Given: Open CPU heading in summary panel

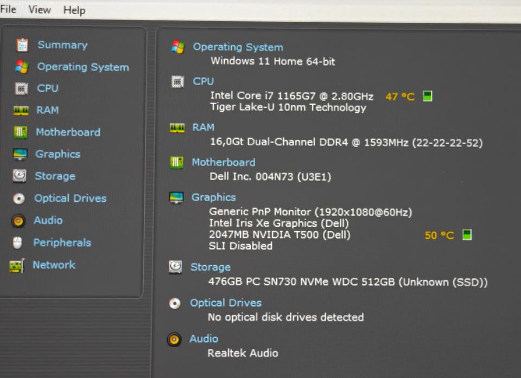Looking at the screenshot, I should (x=204, y=81).
